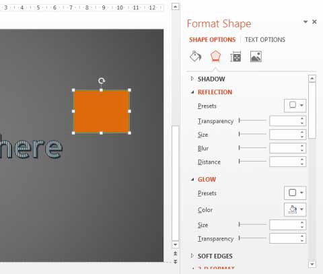The image size is (323, 274).
Task: Open the Glow Color picker
Action: [295, 209]
